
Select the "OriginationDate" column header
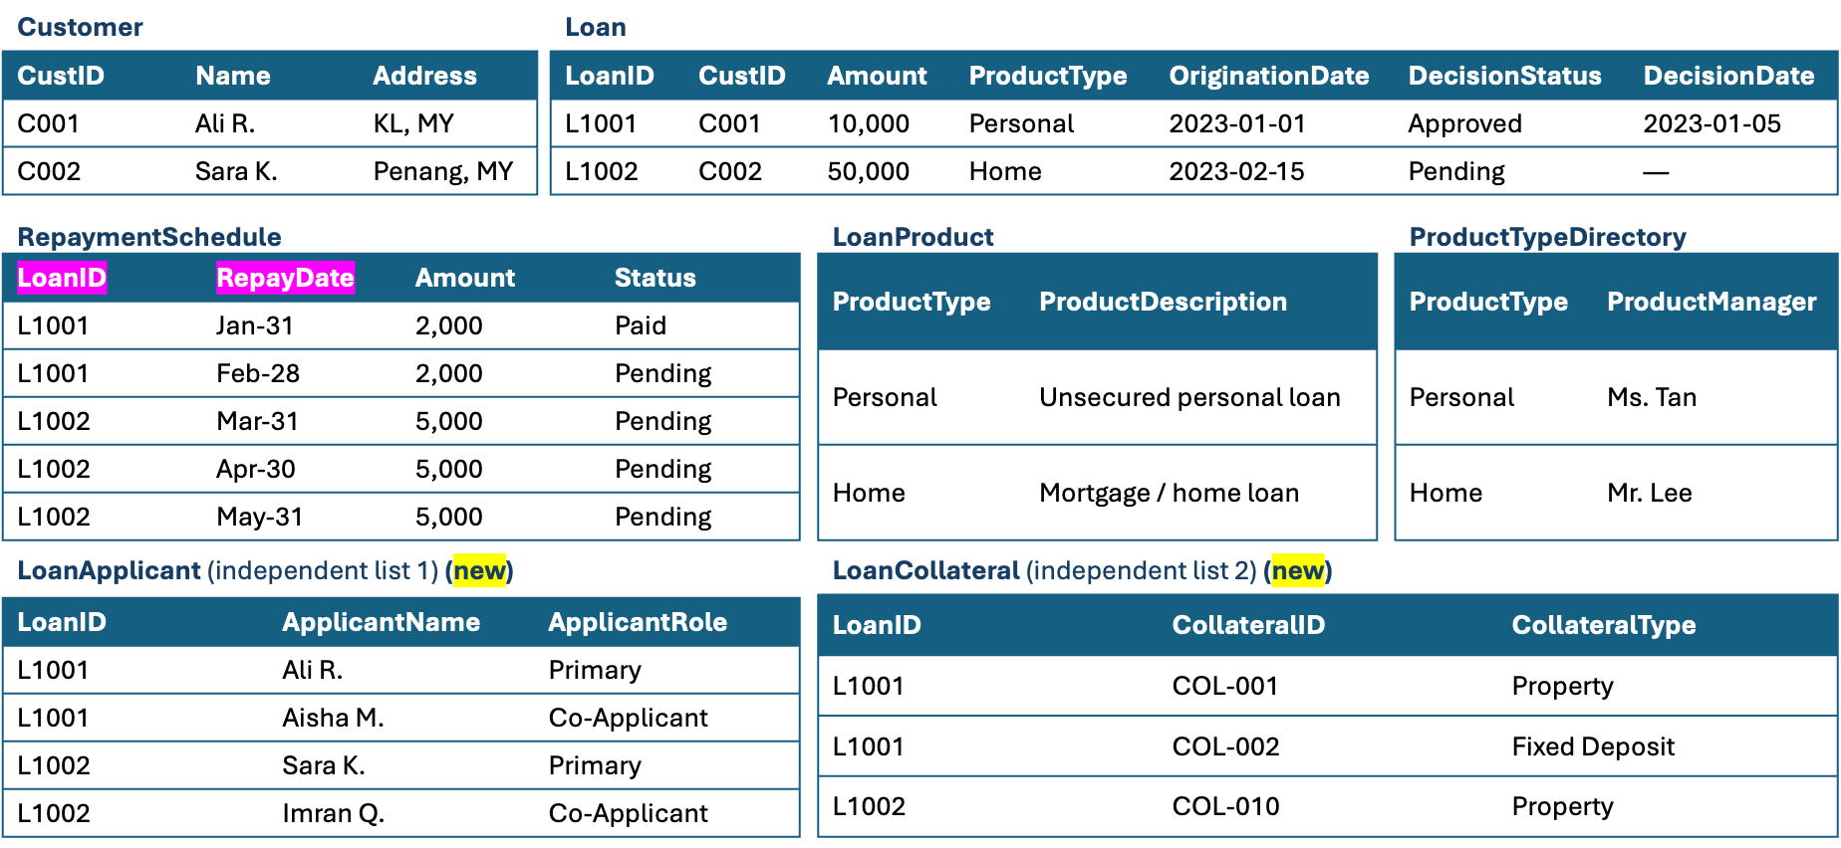coord(1268,76)
